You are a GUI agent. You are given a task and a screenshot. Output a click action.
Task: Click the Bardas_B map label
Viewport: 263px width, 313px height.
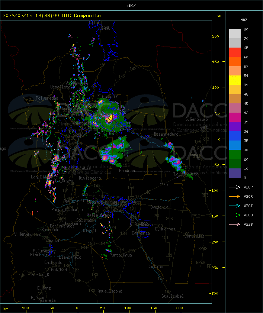click(x=40, y=275)
